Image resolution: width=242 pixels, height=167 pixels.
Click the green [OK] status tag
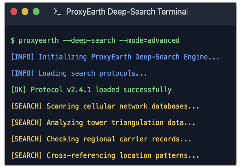19,90
